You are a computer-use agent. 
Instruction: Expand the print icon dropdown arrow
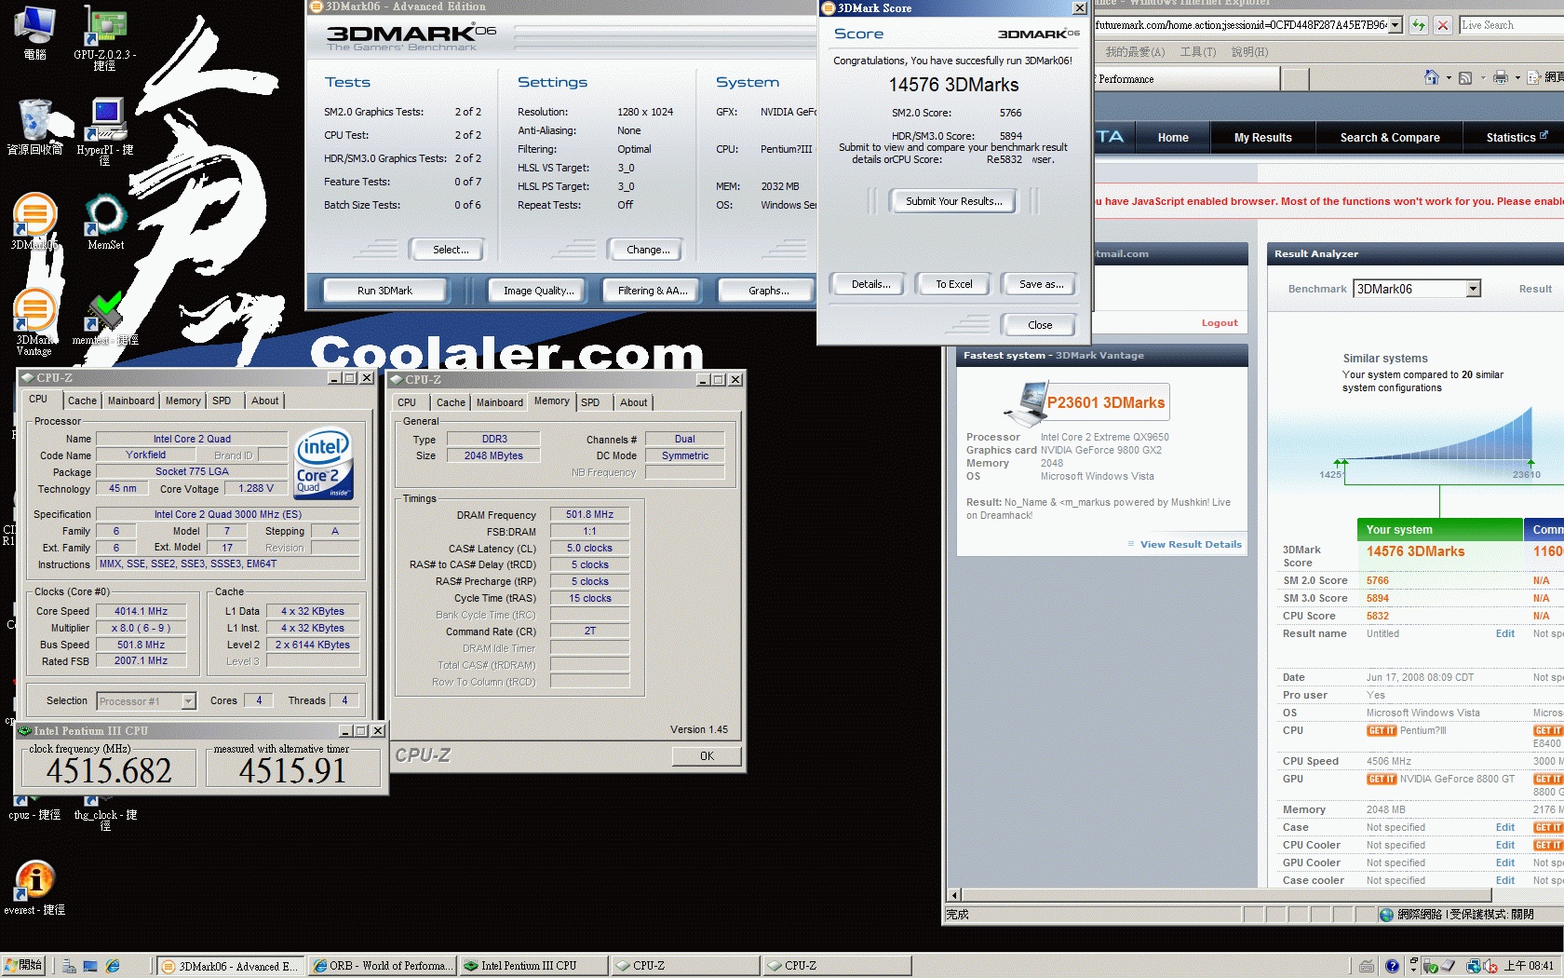(1517, 78)
